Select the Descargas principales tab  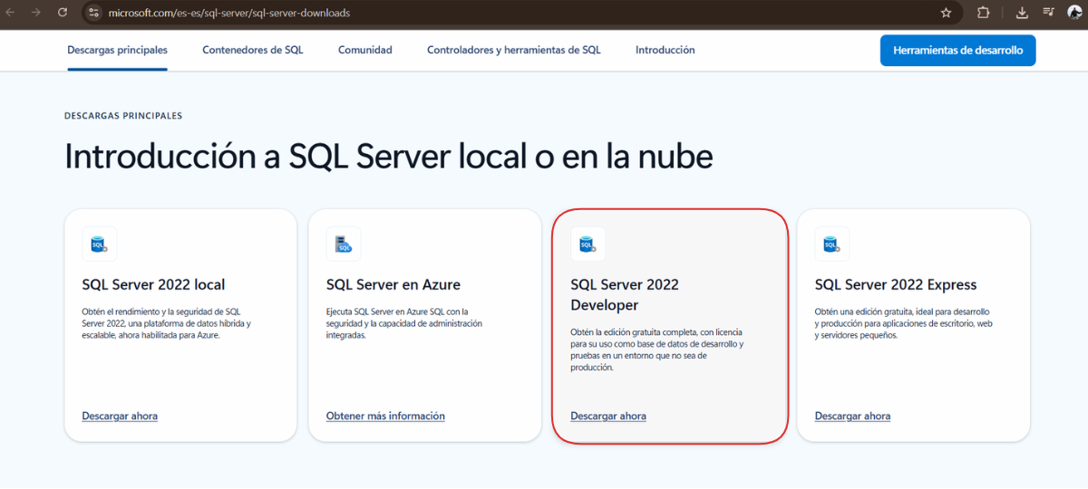tap(117, 50)
